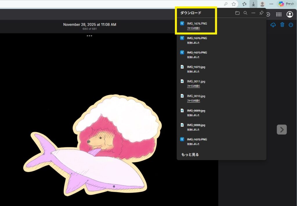The image size is (297, 206).
Task: Click ファイルを開く under IMG_1676.PNG
Action: click(x=193, y=28)
